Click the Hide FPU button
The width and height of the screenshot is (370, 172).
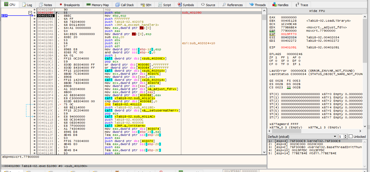[x=317, y=11]
